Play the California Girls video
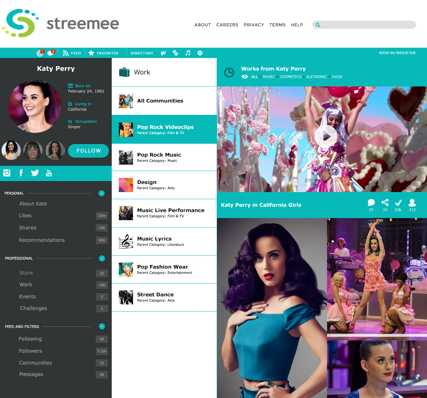427x398 pixels. (326, 136)
